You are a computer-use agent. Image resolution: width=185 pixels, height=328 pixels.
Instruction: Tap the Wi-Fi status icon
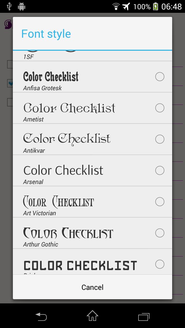coord(116,6)
